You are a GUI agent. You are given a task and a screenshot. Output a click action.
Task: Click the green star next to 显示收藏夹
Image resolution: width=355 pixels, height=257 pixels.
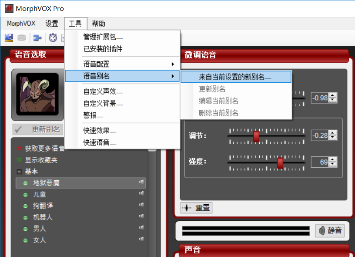pyautogui.click(x=19, y=160)
